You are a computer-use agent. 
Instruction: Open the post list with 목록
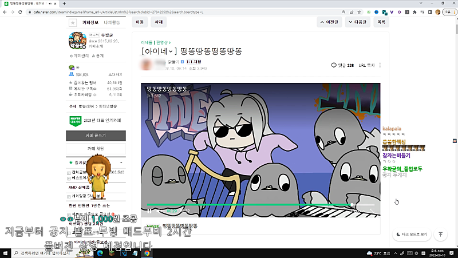(381, 22)
